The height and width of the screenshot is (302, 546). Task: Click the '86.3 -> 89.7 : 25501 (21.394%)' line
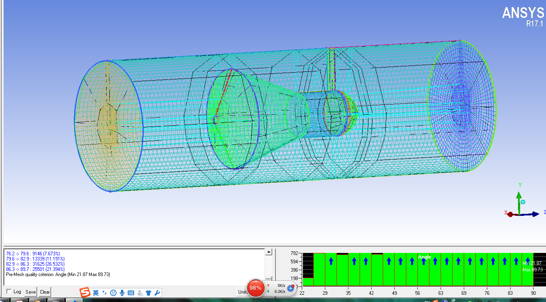(x=35, y=269)
